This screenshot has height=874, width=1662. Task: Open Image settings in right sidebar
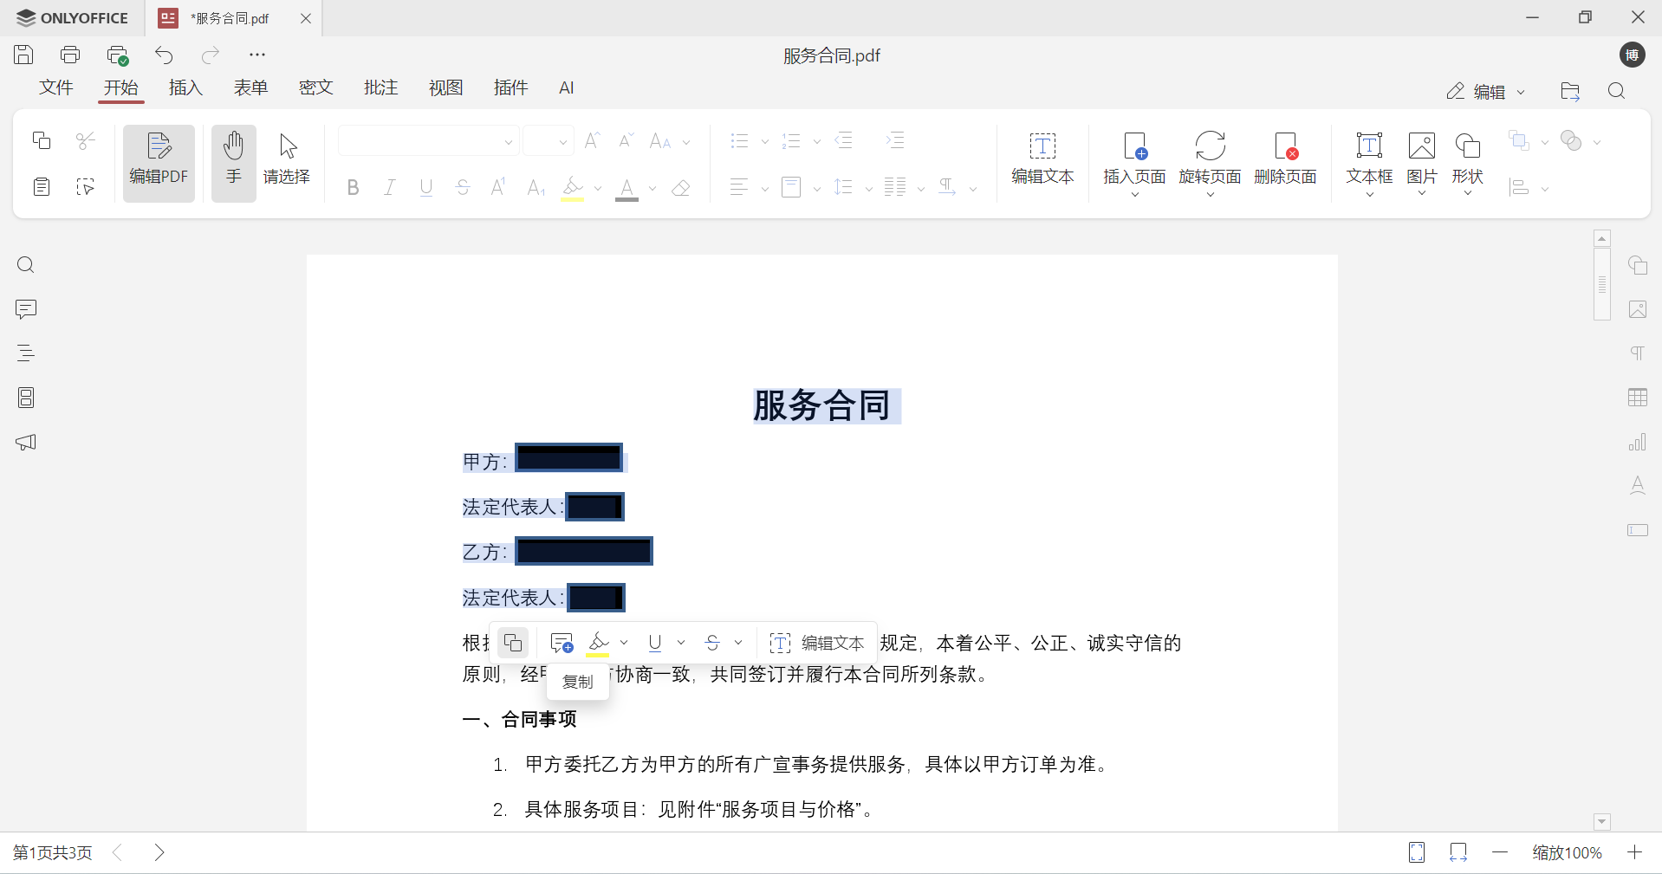coord(1638,309)
